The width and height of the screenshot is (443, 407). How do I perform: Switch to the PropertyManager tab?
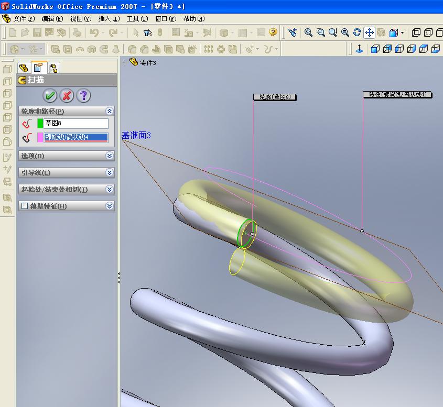pos(38,68)
